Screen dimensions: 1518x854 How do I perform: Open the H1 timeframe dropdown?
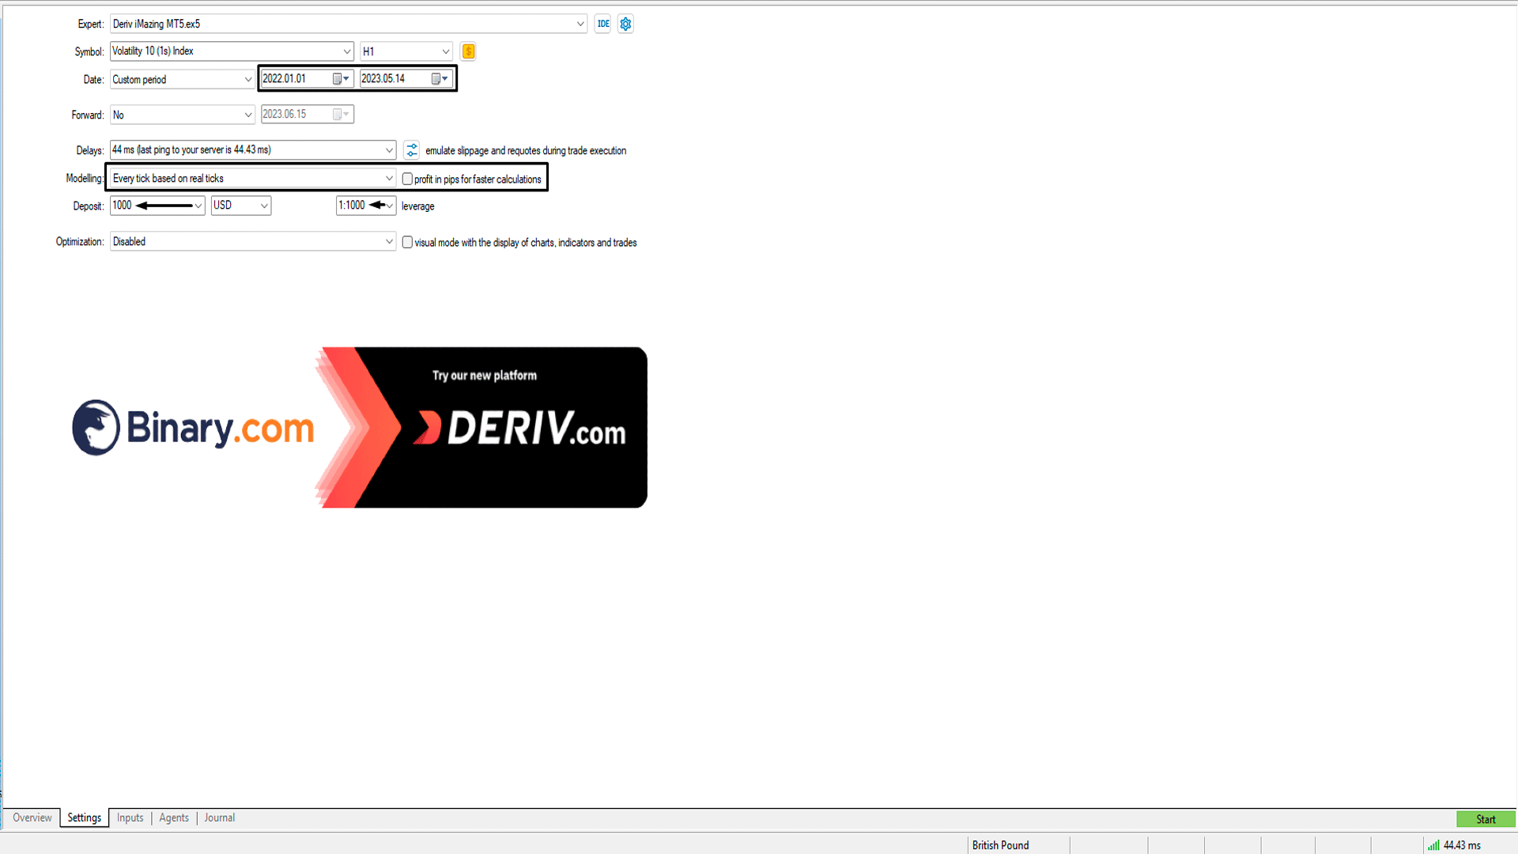tap(406, 51)
